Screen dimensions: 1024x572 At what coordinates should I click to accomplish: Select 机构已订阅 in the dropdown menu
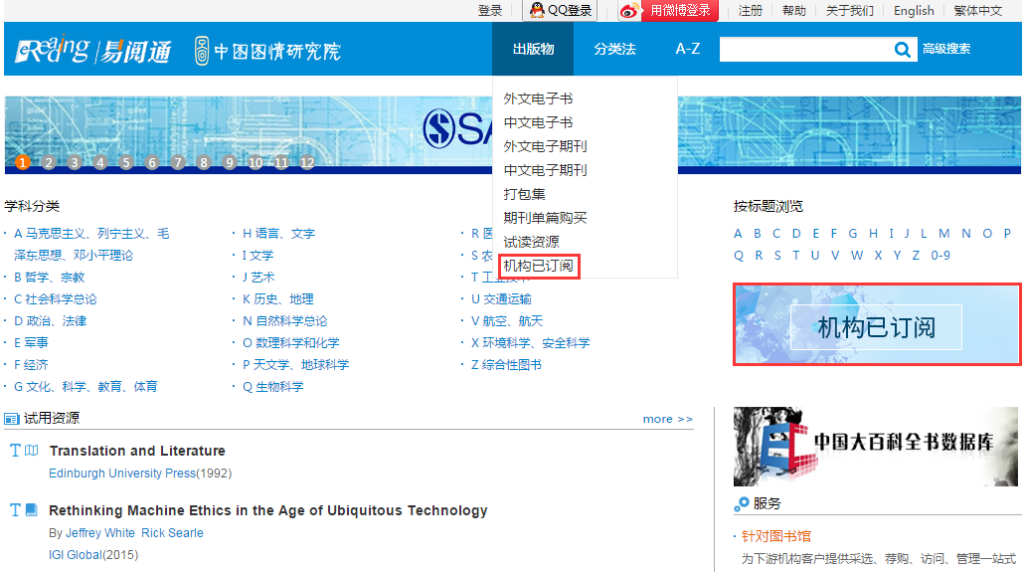pyautogui.click(x=538, y=266)
